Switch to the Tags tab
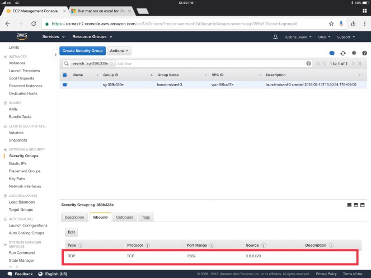 (145, 217)
